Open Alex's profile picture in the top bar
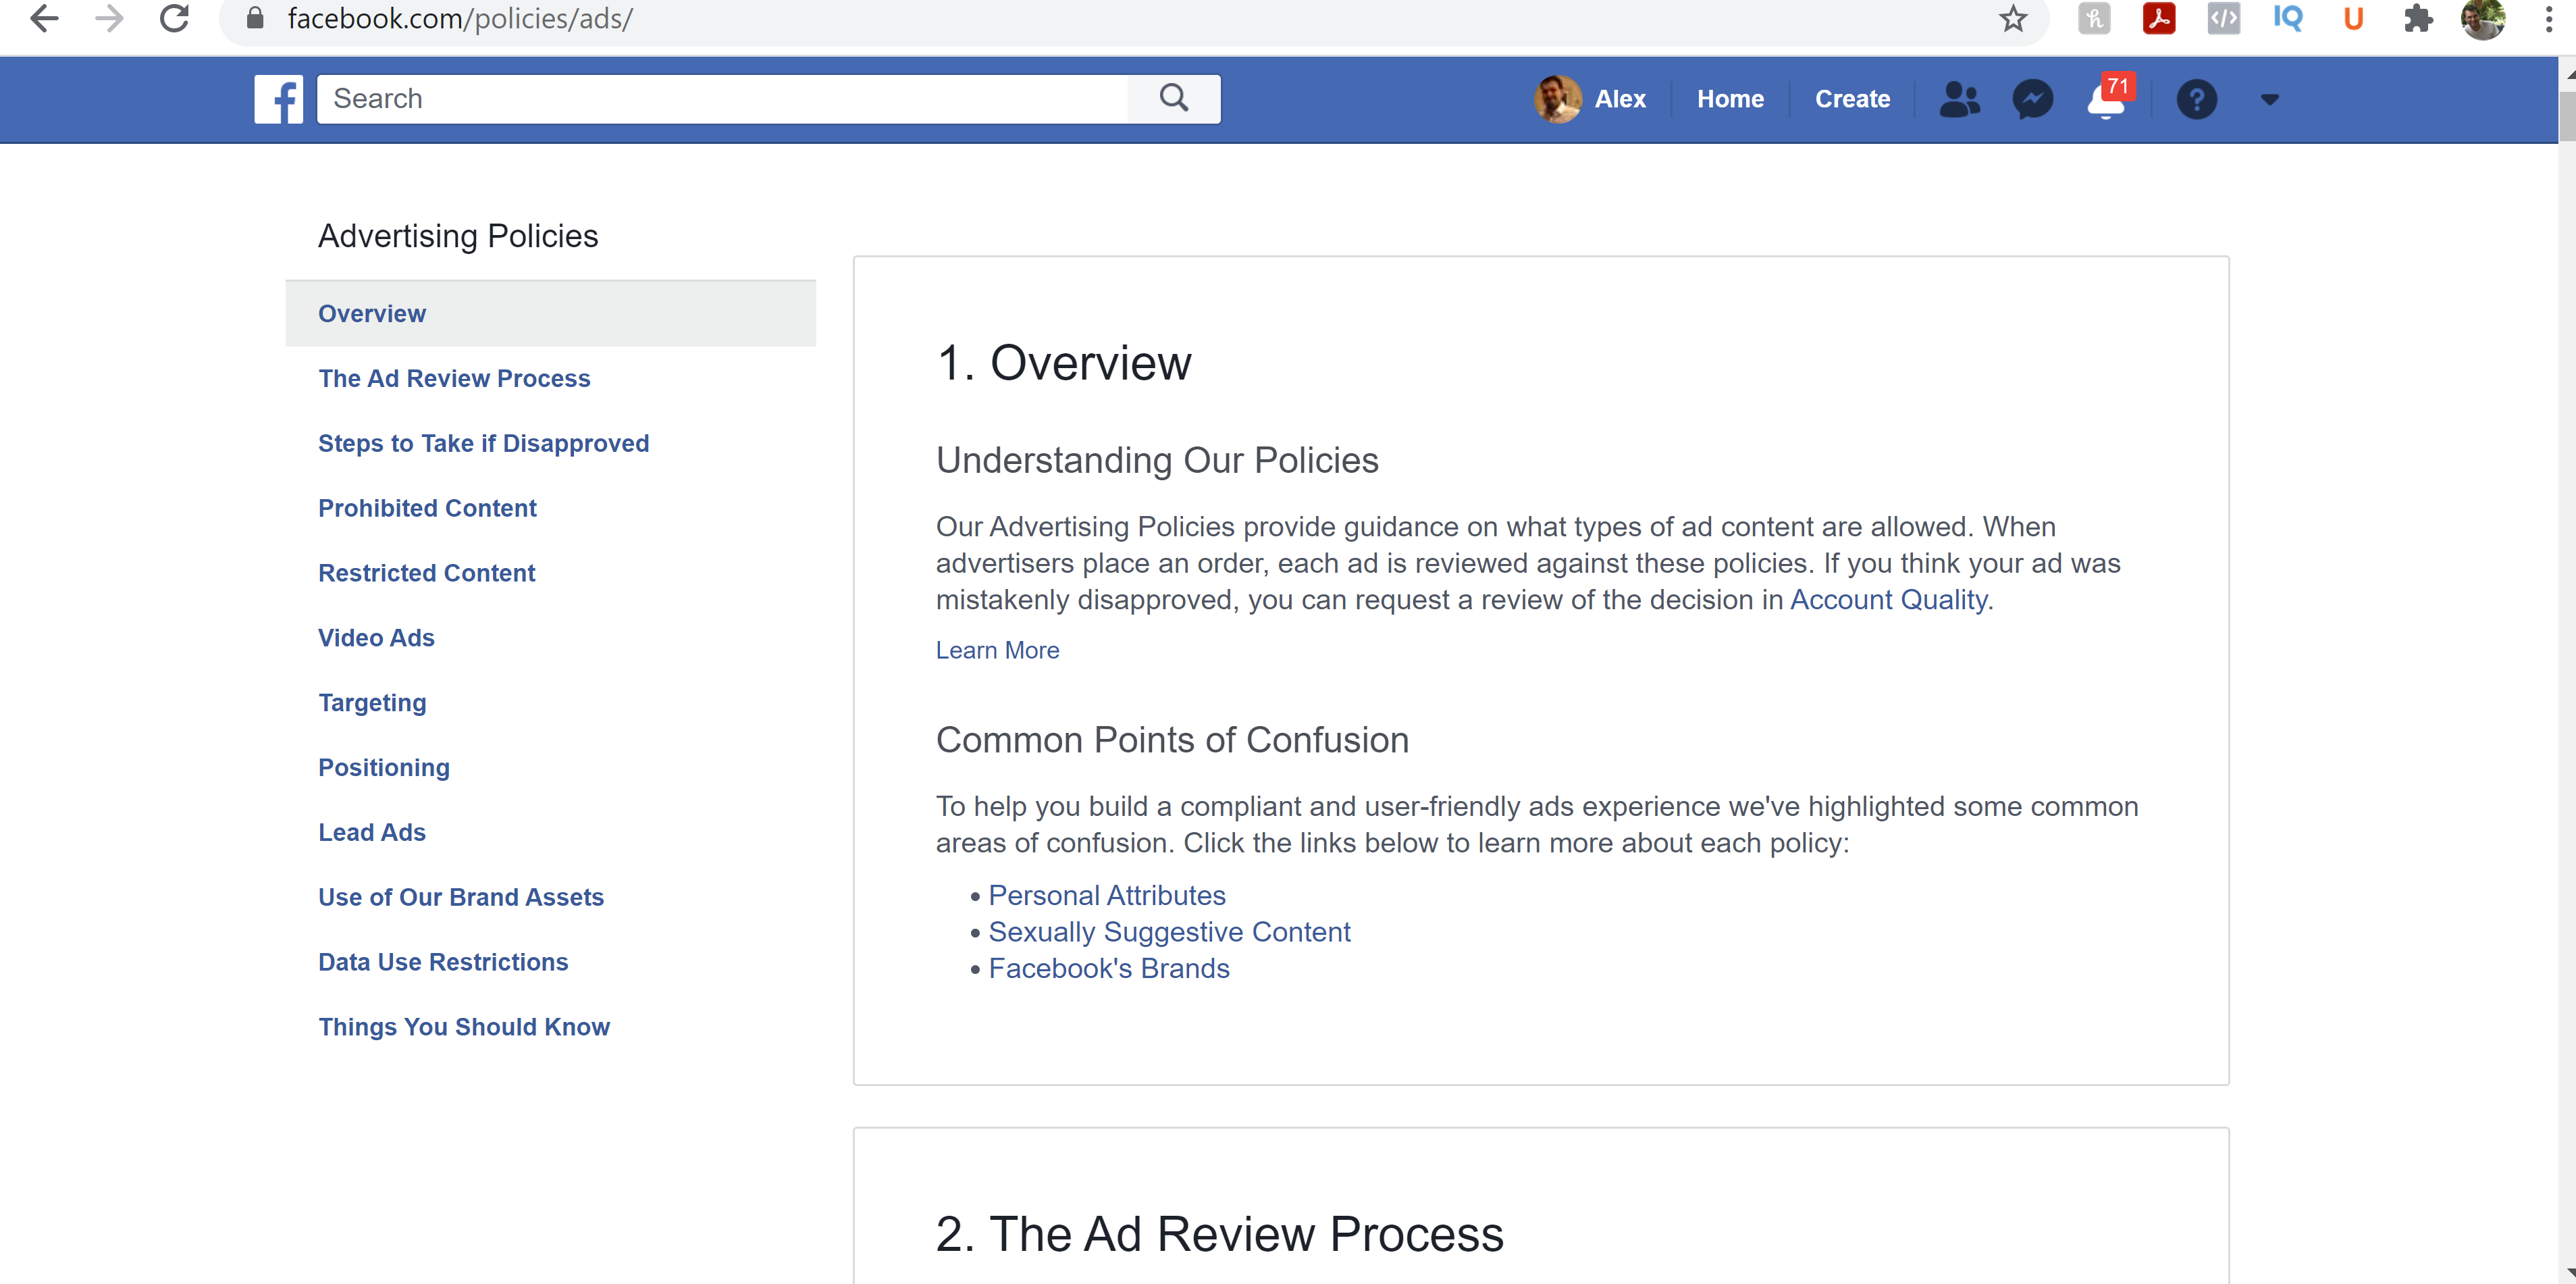This screenshot has height=1284, width=2576. coord(1557,99)
